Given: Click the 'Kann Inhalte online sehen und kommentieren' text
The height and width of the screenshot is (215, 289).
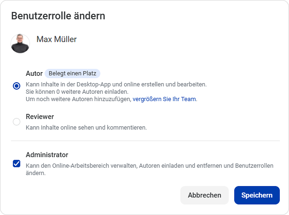Looking at the screenshot, I should 86,127.
